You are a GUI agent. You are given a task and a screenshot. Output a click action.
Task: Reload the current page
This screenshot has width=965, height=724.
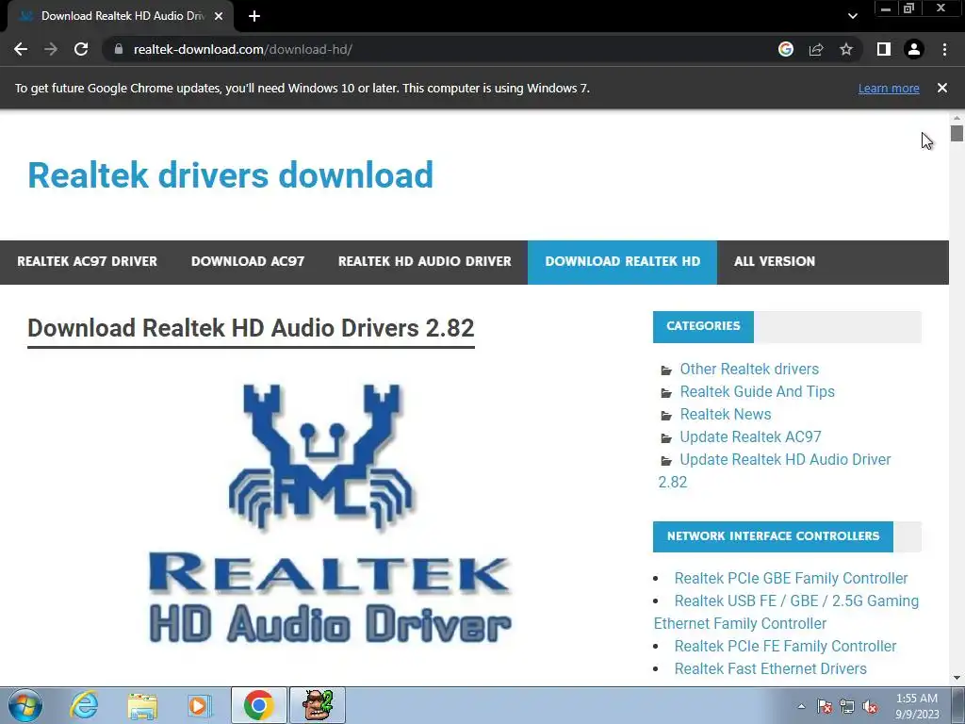pos(81,49)
